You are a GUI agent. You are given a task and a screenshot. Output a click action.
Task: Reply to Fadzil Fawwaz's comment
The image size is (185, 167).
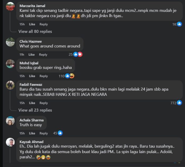coord(44,103)
